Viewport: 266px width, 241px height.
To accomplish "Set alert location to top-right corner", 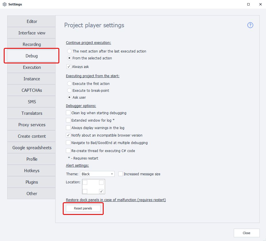I will [101, 182].
